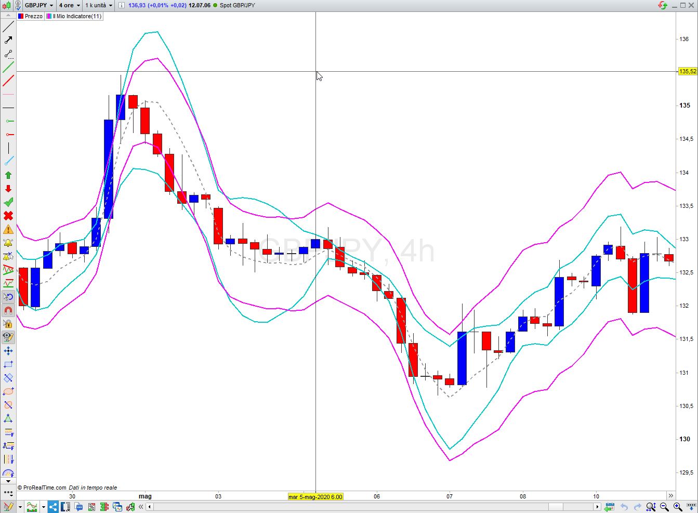Click the calendar go-to-date icon
Viewport: 698px width, 513px height.
pyautogui.click(x=609, y=507)
